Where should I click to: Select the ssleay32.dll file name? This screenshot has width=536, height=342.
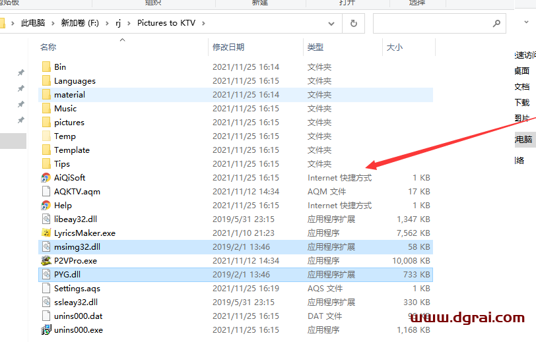pos(76,302)
